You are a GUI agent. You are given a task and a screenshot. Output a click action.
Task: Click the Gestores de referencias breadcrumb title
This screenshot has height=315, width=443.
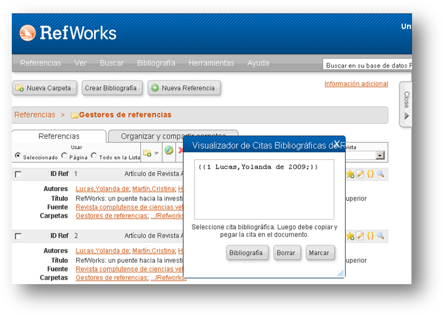[x=125, y=115]
